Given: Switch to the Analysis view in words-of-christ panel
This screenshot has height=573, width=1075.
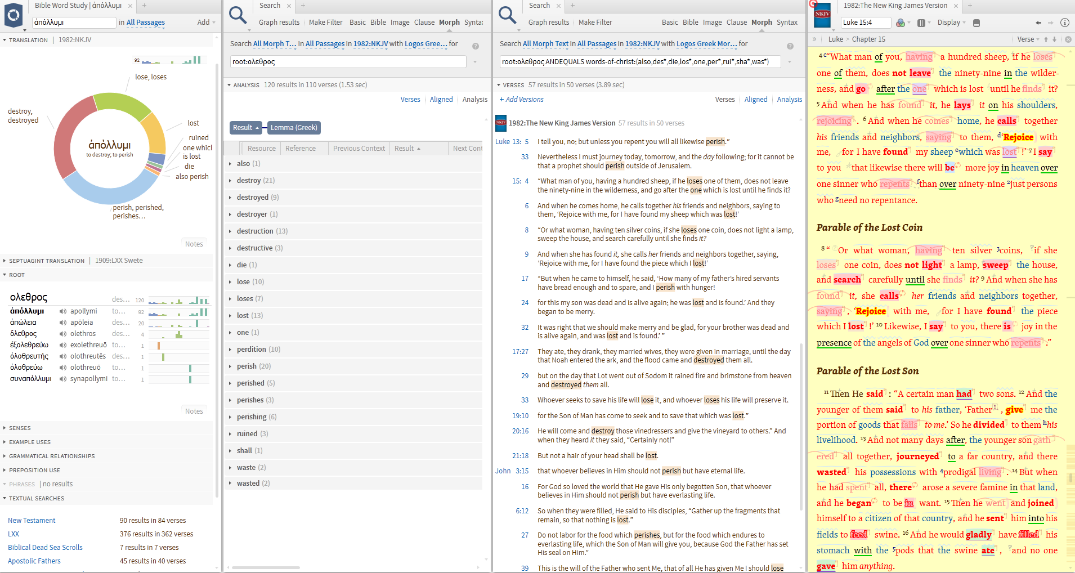Looking at the screenshot, I should click(790, 100).
